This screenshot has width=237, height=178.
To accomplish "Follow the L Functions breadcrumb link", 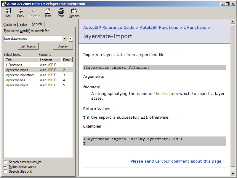I will click(195, 27).
